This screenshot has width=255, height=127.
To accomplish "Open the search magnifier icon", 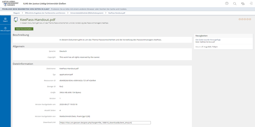I will click(235, 3).
